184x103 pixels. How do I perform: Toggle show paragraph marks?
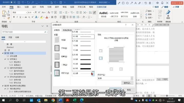tap(94, 12)
